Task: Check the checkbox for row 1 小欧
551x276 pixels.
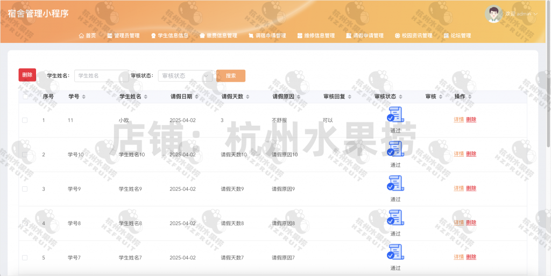Action: tap(25, 120)
